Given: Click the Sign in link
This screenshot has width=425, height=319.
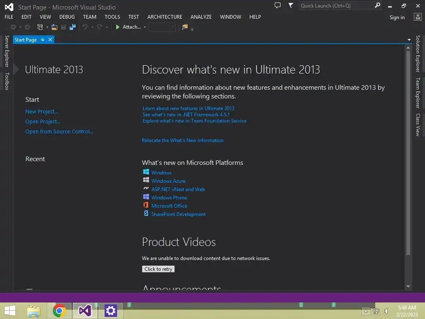Looking at the screenshot, I should [397, 17].
